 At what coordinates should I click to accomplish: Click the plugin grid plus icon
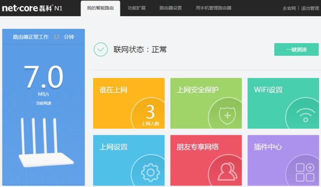click(x=305, y=172)
